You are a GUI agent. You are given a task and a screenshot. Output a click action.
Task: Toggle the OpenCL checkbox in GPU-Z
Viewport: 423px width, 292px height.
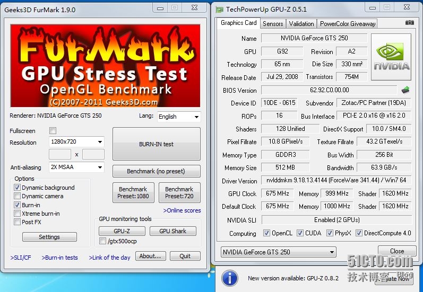pos(266,233)
